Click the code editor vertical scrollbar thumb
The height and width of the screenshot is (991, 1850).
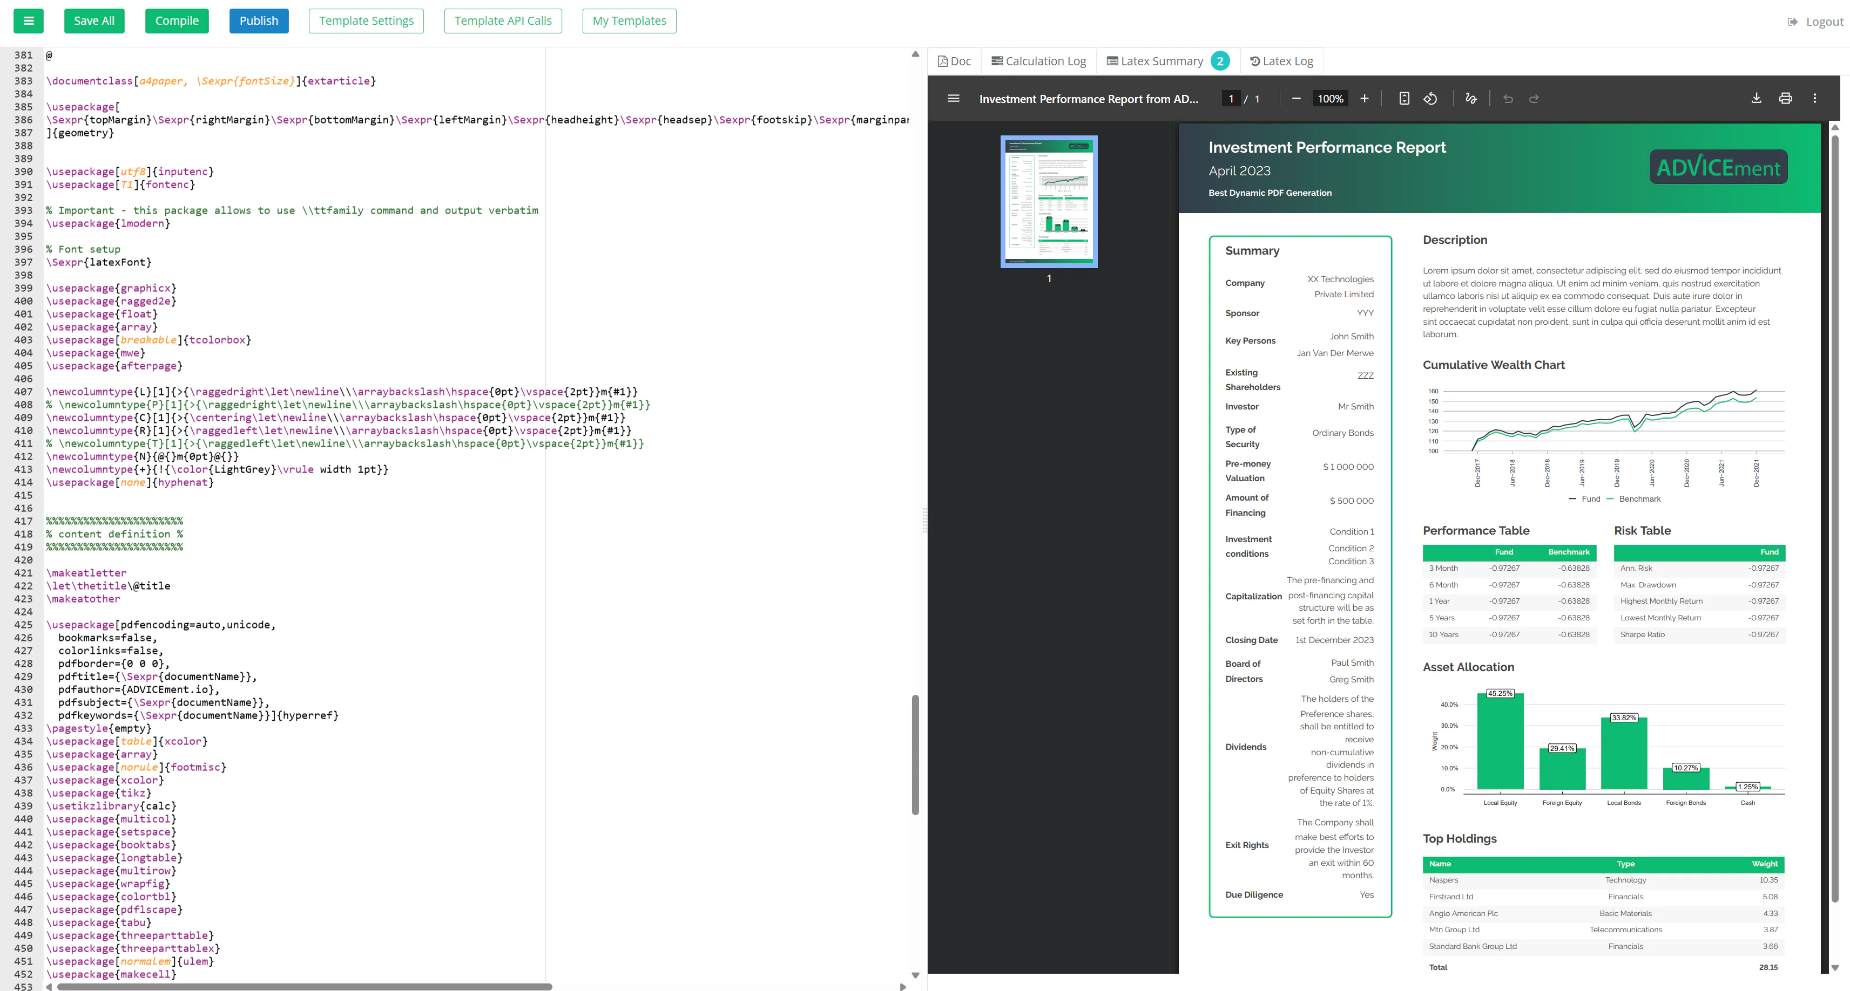tap(915, 754)
